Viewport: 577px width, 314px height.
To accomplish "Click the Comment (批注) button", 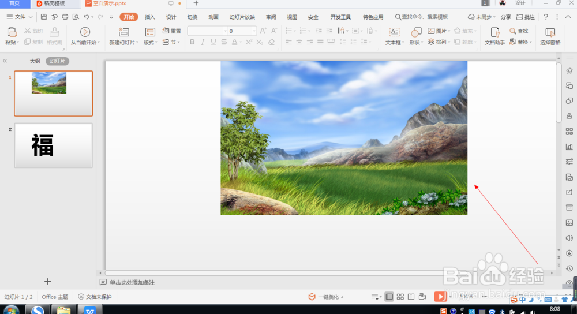I will (526, 17).
